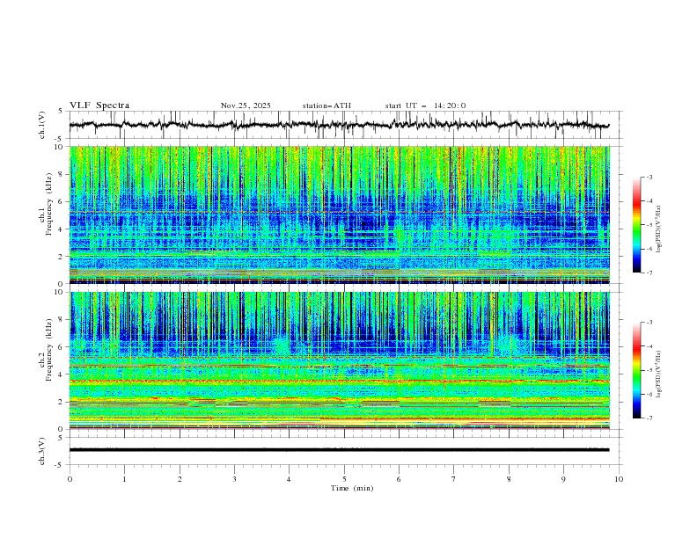Image resolution: width=697 pixels, height=538 pixels.
Task: Click the ch.3(V) waveform axis label
Action: click(x=42, y=451)
